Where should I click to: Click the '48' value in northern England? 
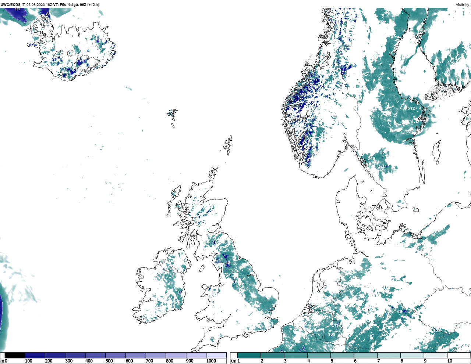[x=228, y=263]
